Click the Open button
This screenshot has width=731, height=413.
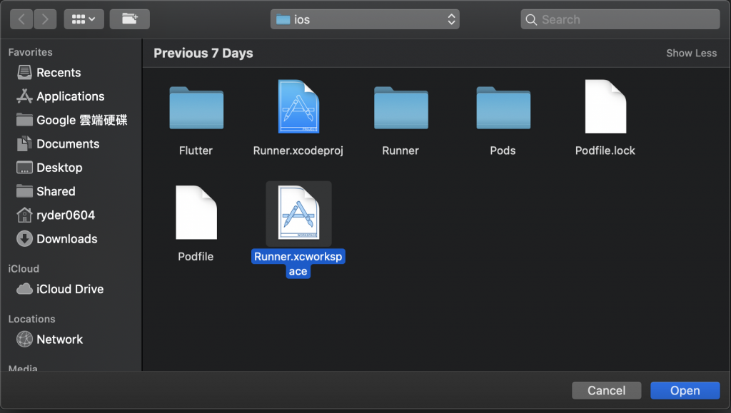click(x=685, y=390)
